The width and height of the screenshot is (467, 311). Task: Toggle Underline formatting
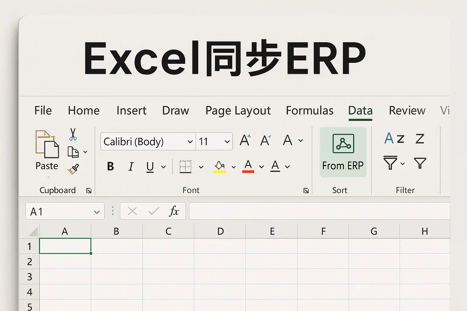(150, 167)
